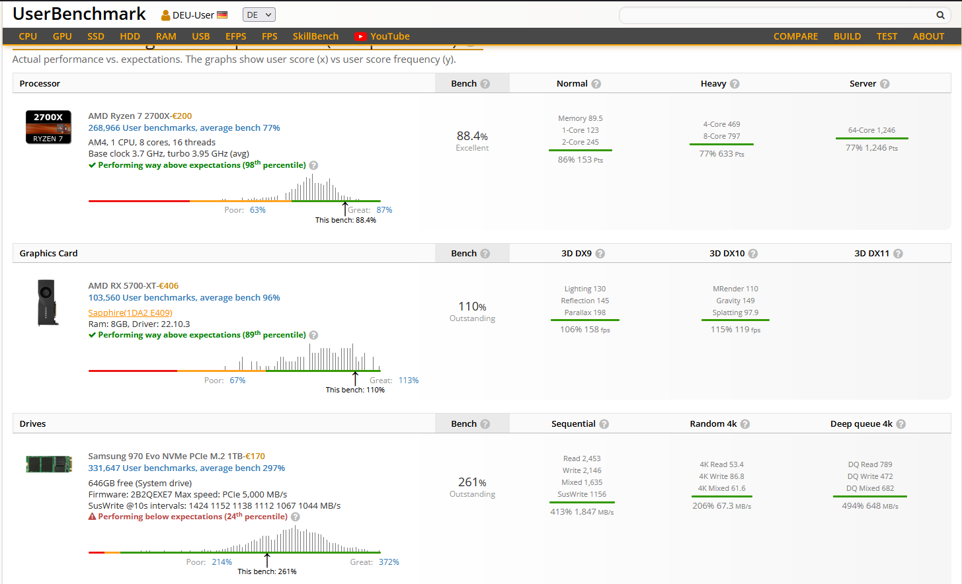Open help icon next to Sequential
This screenshot has width=962, height=584.
pyautogui.click(x=604, y=424)
